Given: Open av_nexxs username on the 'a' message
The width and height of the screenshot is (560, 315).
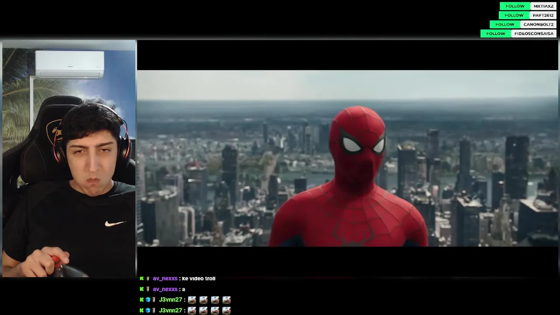Looking at the screenshot, I should pos(165,289).
